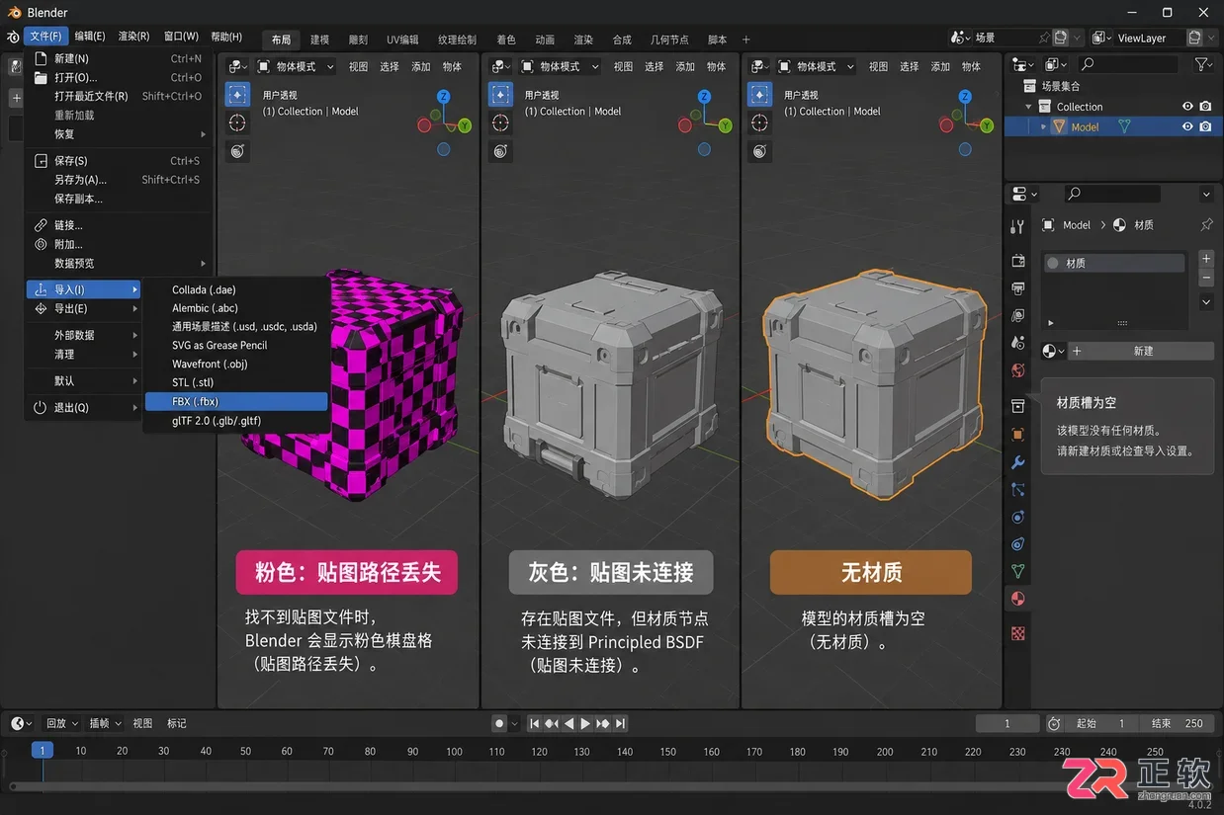
Task: Open the Output properties printer icon
Action: point(1017,287)
